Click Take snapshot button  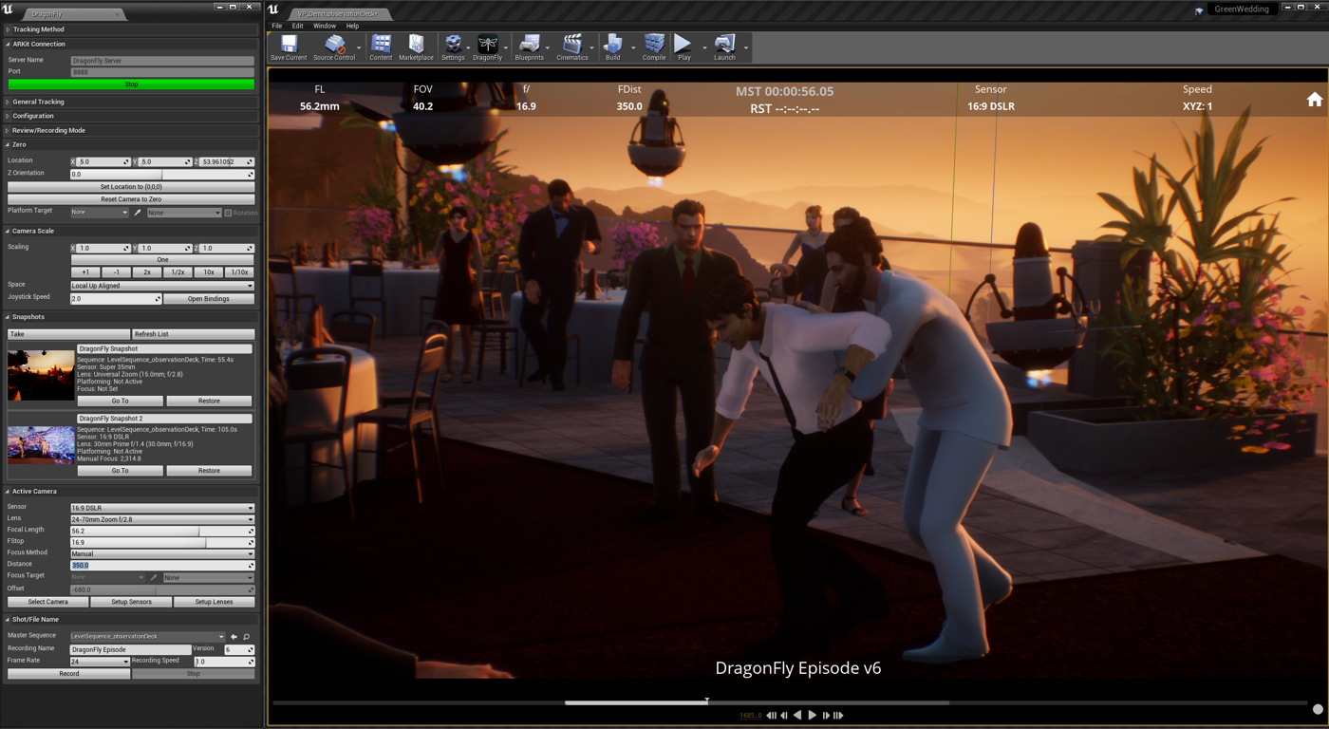pyautogui.click(x=69, y=334)
